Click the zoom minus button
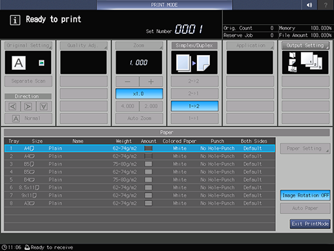This screenshot has height=251, width=334. [x=127, y=82]
